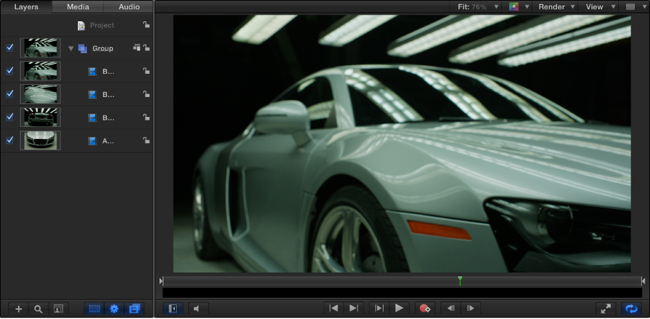Viewport: 650px width, 319px height.
Task: Enable the red Record animation button
Action: [x=425, y=308]
